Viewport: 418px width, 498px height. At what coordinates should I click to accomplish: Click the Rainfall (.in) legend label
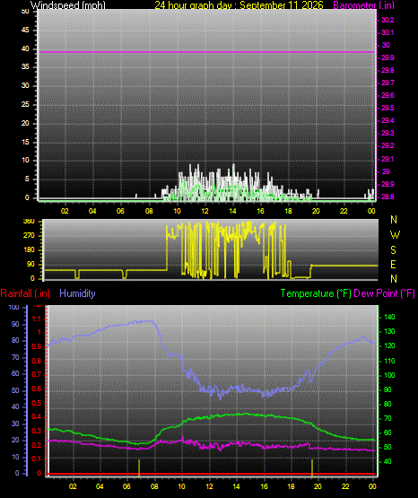pos(25,293)
